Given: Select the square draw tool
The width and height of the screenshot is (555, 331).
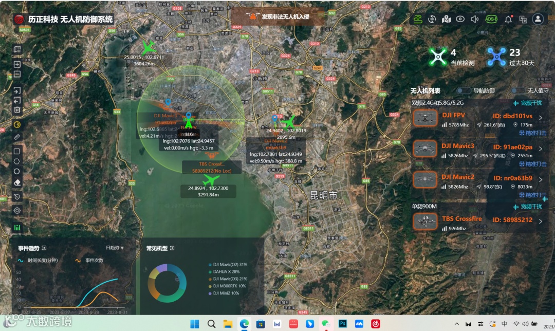Looking at the screenshot, I should point(16,152).
